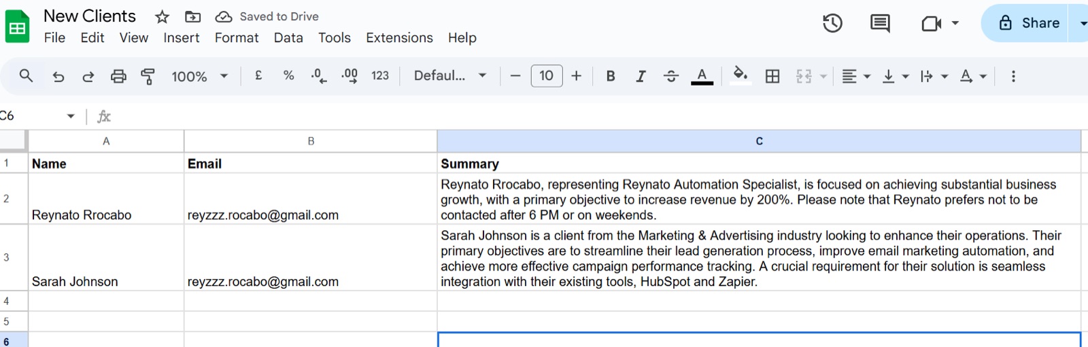Select row 2 header

[x=14, y=198]
